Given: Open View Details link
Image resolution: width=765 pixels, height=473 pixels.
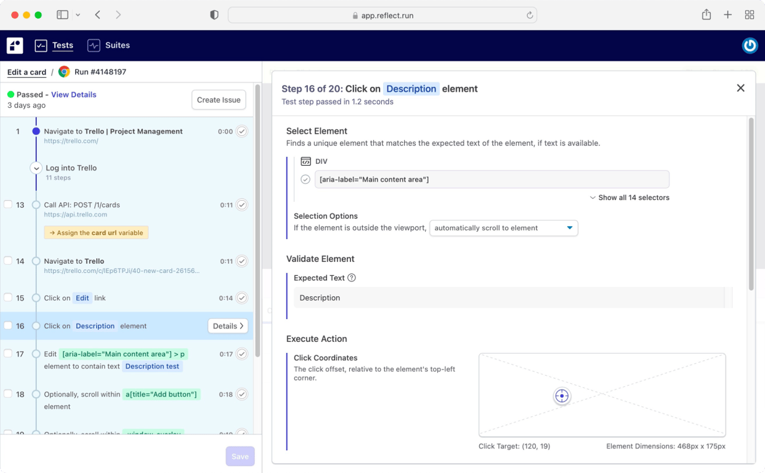Looking at the screenshot, I should point(73,94).
